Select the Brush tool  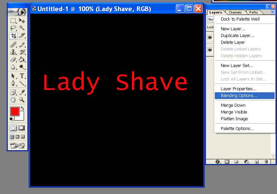pos(22,44)
